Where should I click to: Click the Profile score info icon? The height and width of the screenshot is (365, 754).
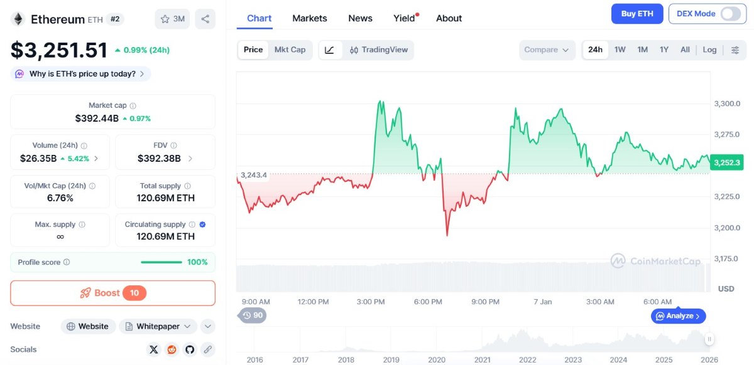click(67, 262)
